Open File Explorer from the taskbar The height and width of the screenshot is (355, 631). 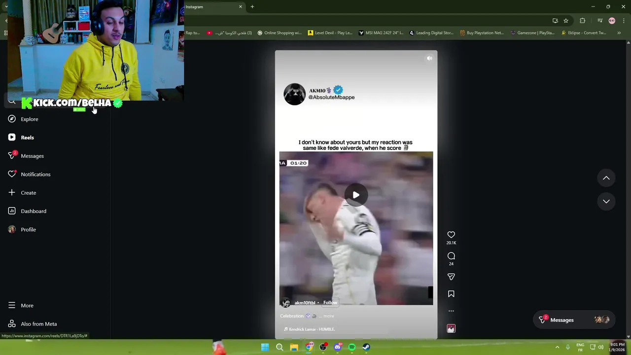294,347
